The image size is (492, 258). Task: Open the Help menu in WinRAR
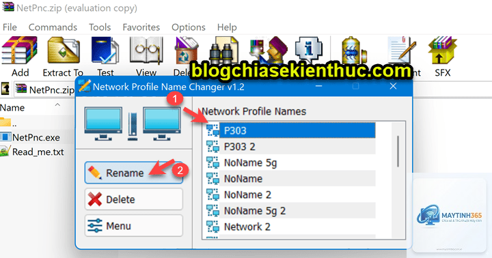[227, 27]
